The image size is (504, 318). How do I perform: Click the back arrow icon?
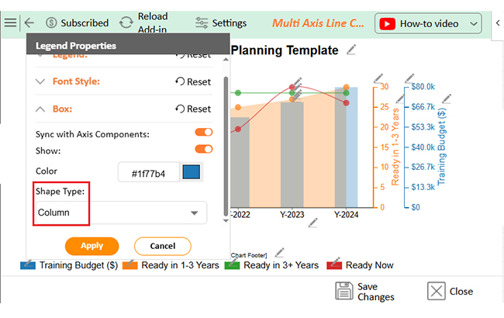coord(29,23)
